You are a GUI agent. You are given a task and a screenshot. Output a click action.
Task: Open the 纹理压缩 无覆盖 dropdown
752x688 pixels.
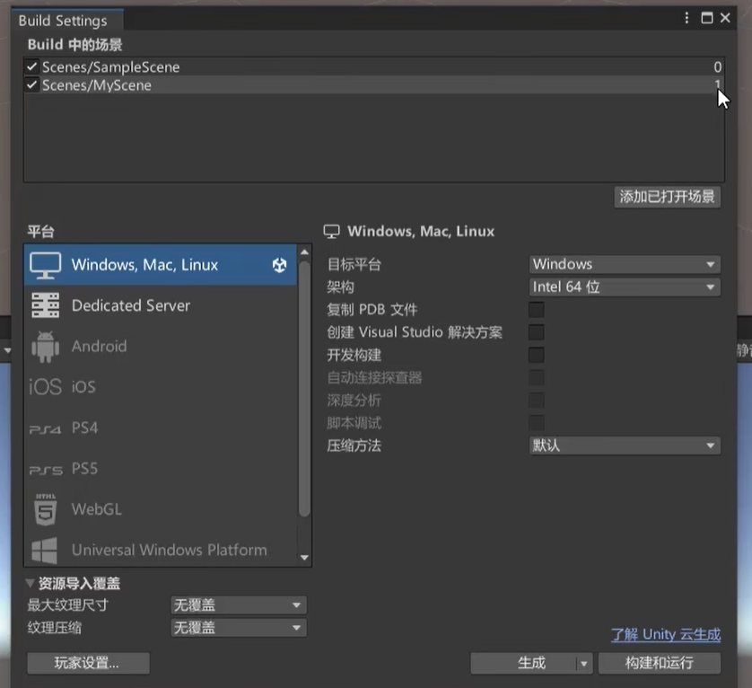[x=239, y=628]
